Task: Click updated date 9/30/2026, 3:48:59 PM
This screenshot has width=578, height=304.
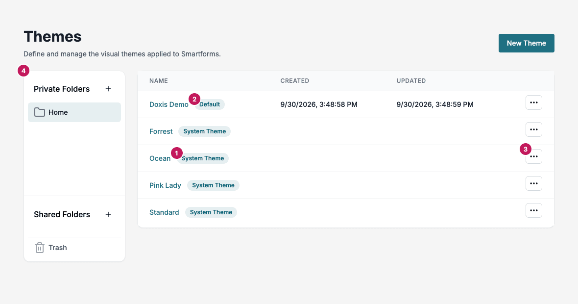Action: click(x=435, y=104)
